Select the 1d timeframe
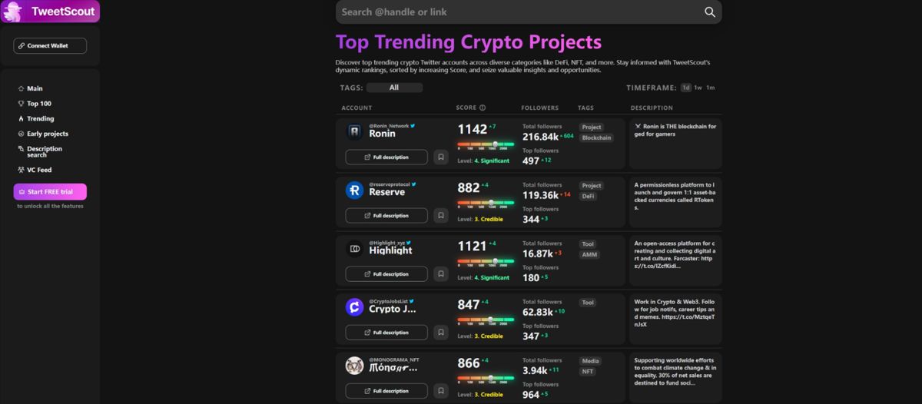This screenshot has width=922, height=404. (686, 88)
